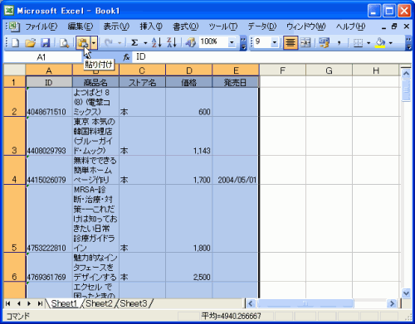Open the 100% zoom dropdown

coord(232,42)
